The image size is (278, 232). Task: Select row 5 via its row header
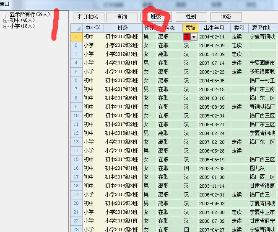76,72
